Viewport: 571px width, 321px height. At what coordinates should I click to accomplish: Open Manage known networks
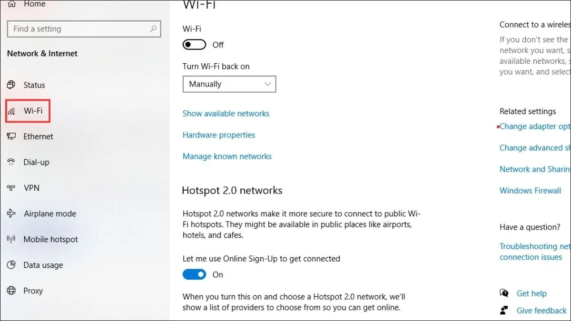[x=227, y=156]
